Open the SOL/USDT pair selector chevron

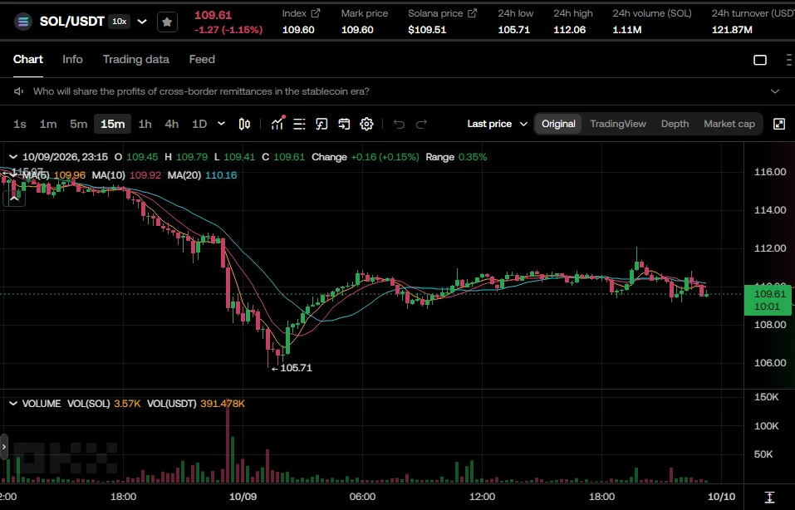click(142, 22)
